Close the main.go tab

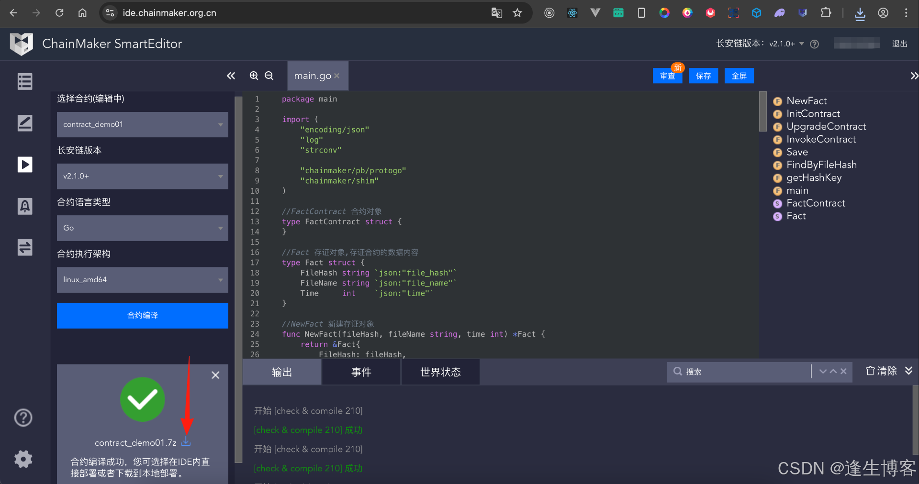click(x=337, y=76)
